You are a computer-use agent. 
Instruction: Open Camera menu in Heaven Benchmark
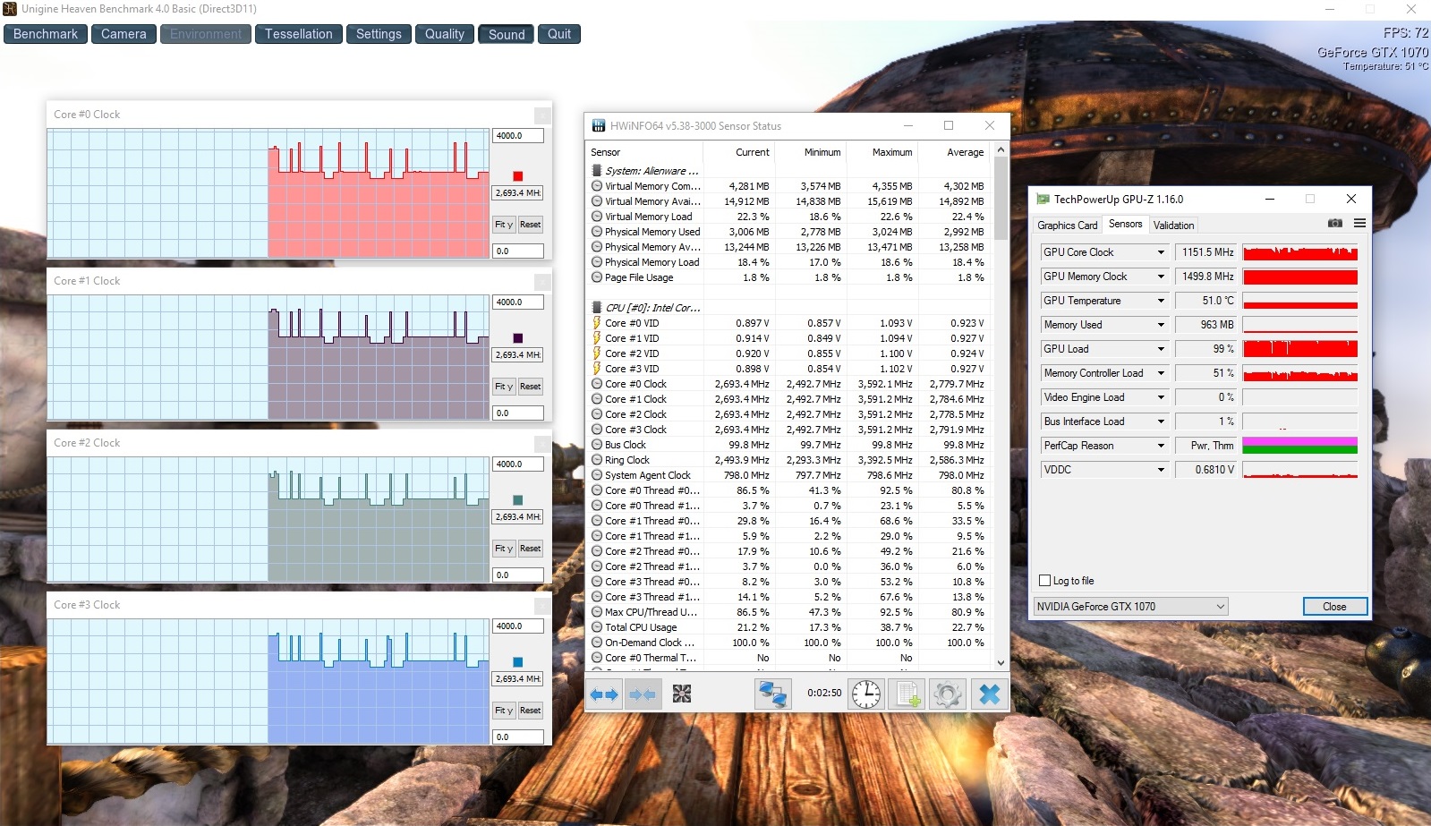pos(124,34)
